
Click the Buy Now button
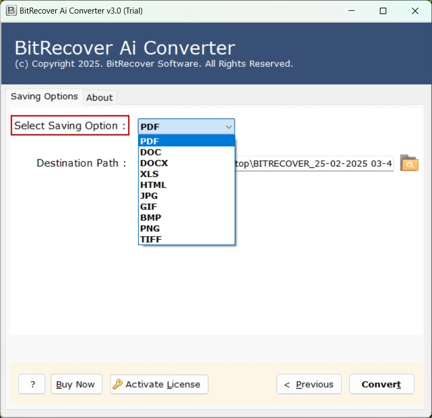[x=76, y=384]
